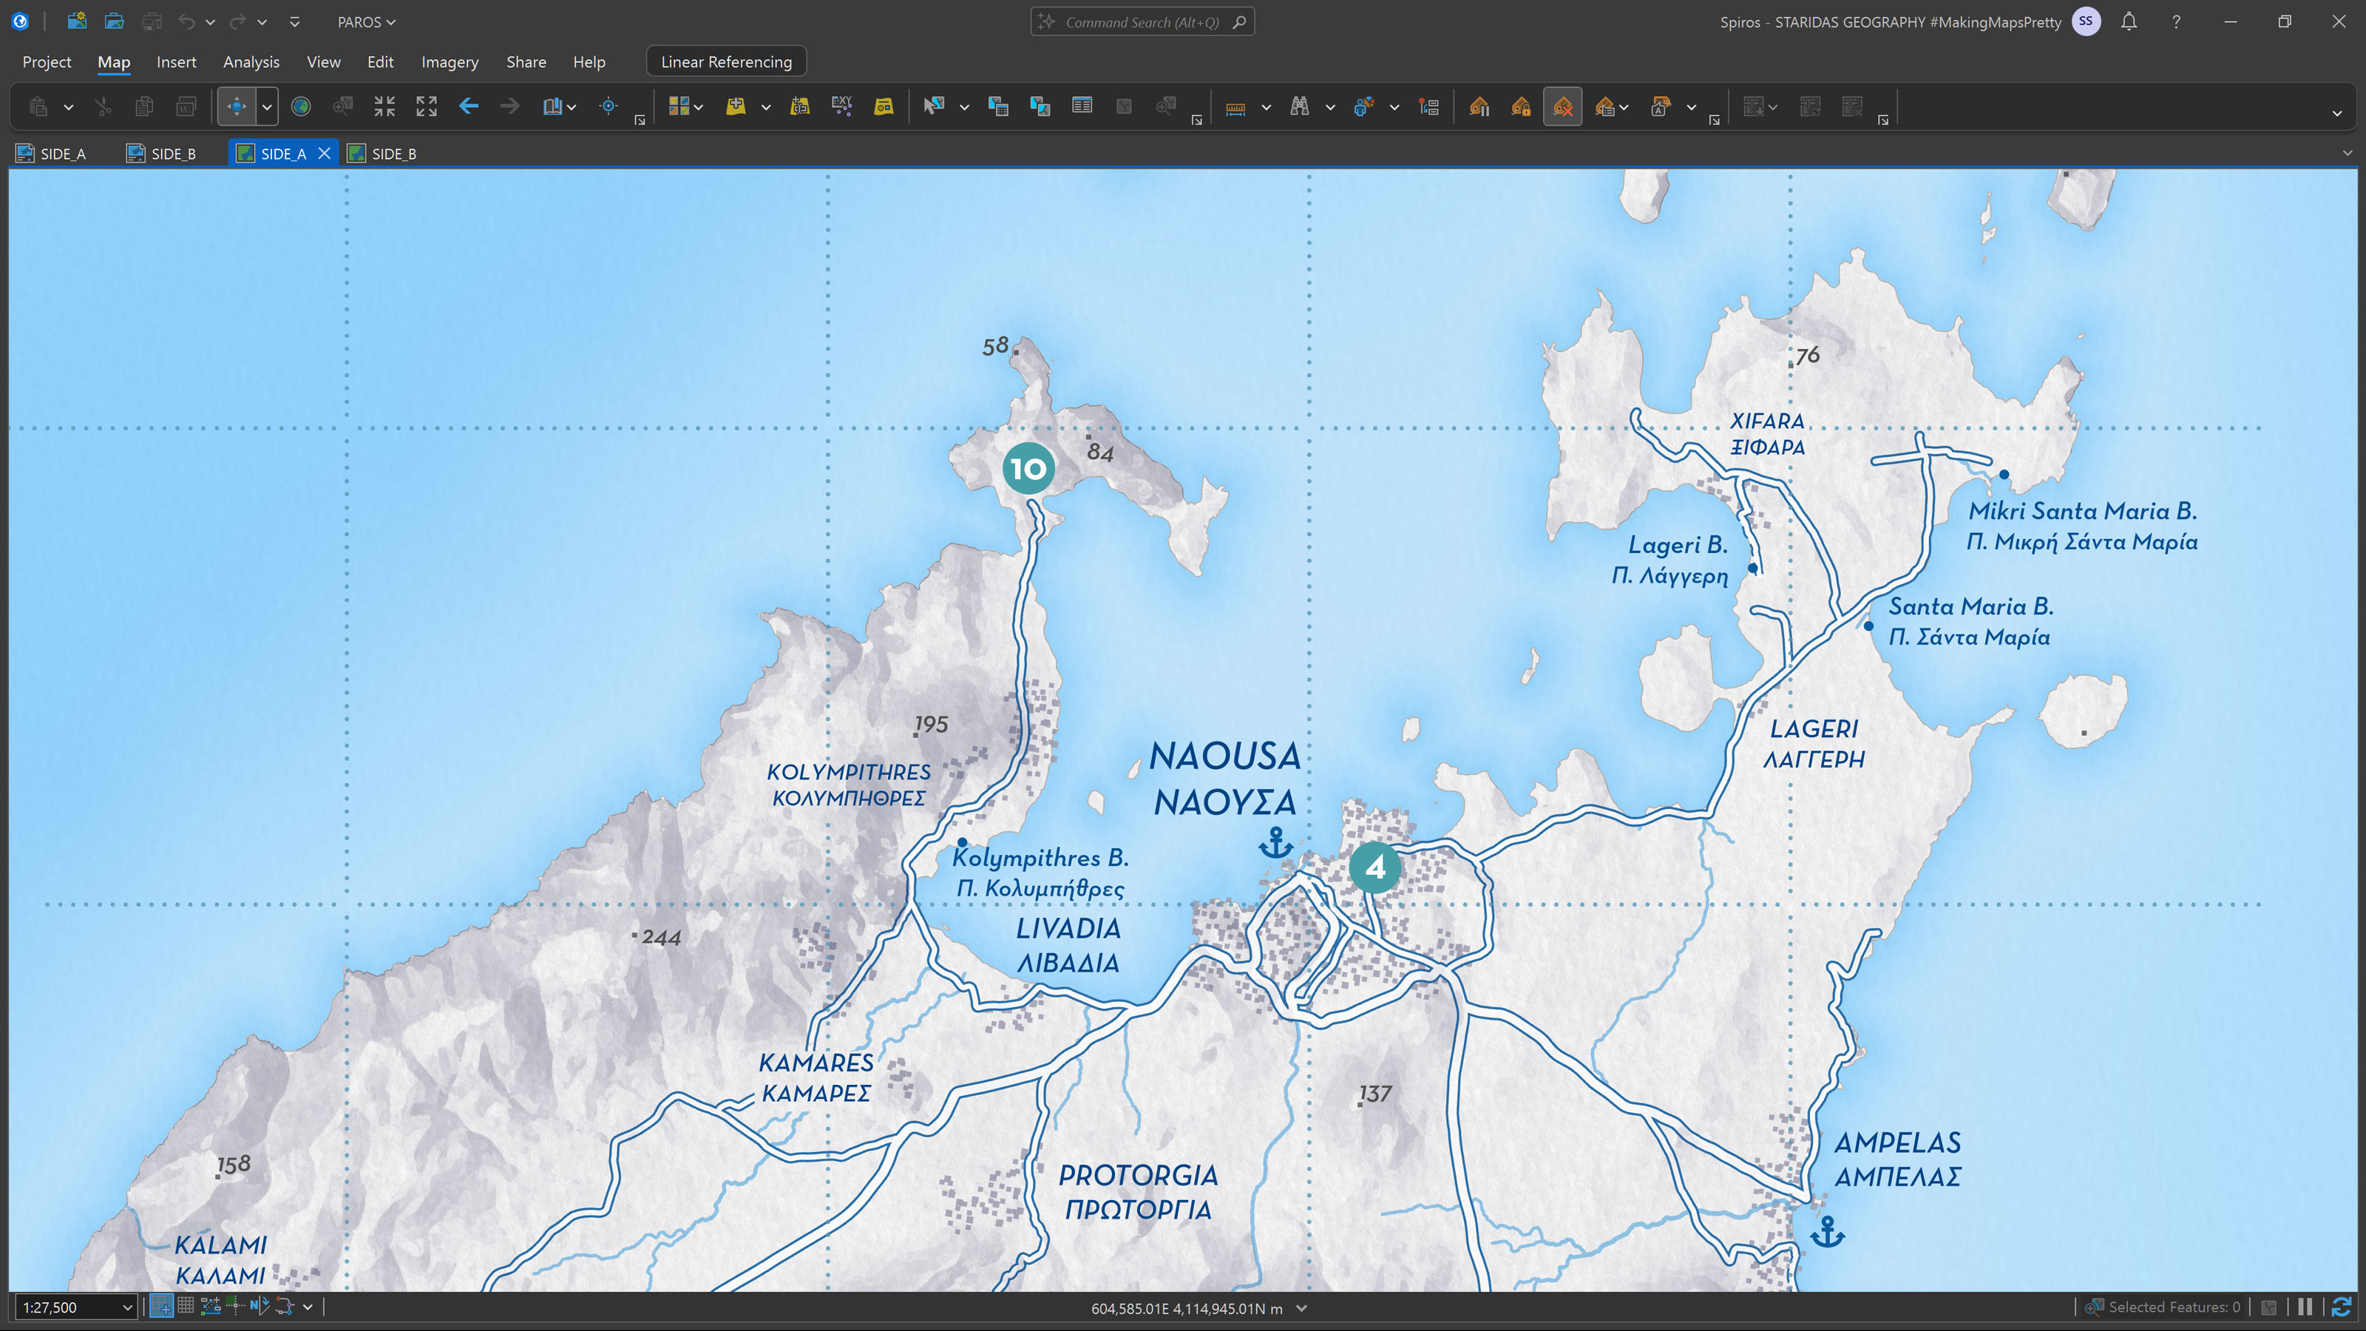This screenshot has width=2366, height=1331.
Task: Click the Linear Referencing button
Action: click(x=725, y=61)
